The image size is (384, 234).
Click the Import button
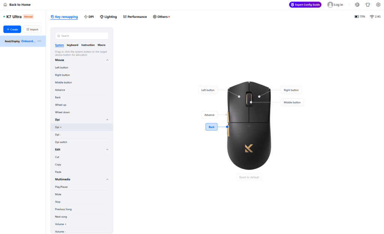pos(32,29)
